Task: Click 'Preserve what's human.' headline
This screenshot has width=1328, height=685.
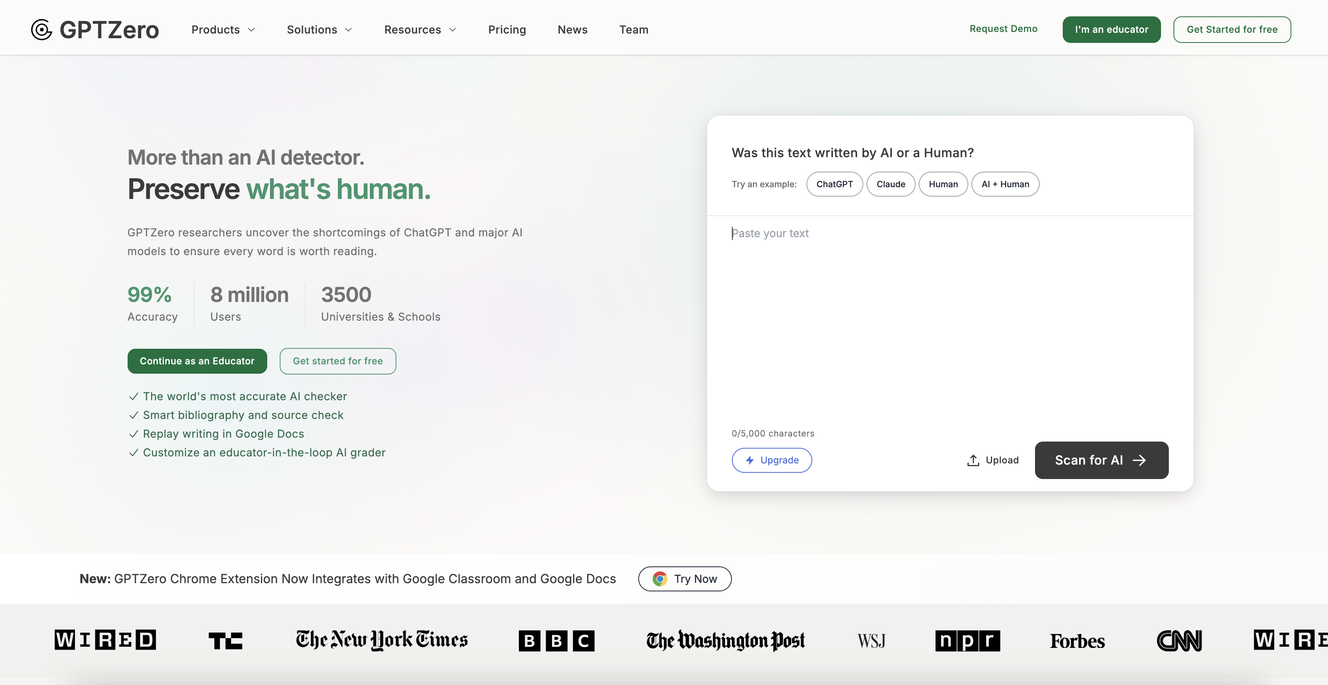Action: click(x=279, y=189)
